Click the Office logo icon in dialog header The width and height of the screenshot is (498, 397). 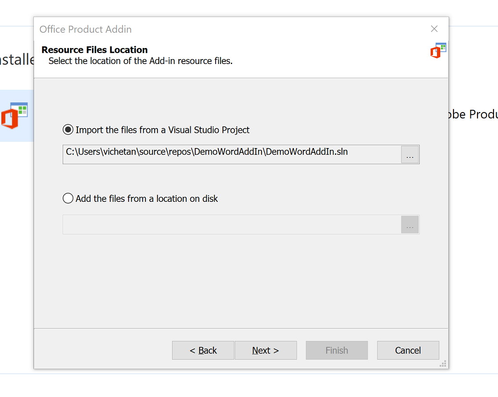(438, 51)
